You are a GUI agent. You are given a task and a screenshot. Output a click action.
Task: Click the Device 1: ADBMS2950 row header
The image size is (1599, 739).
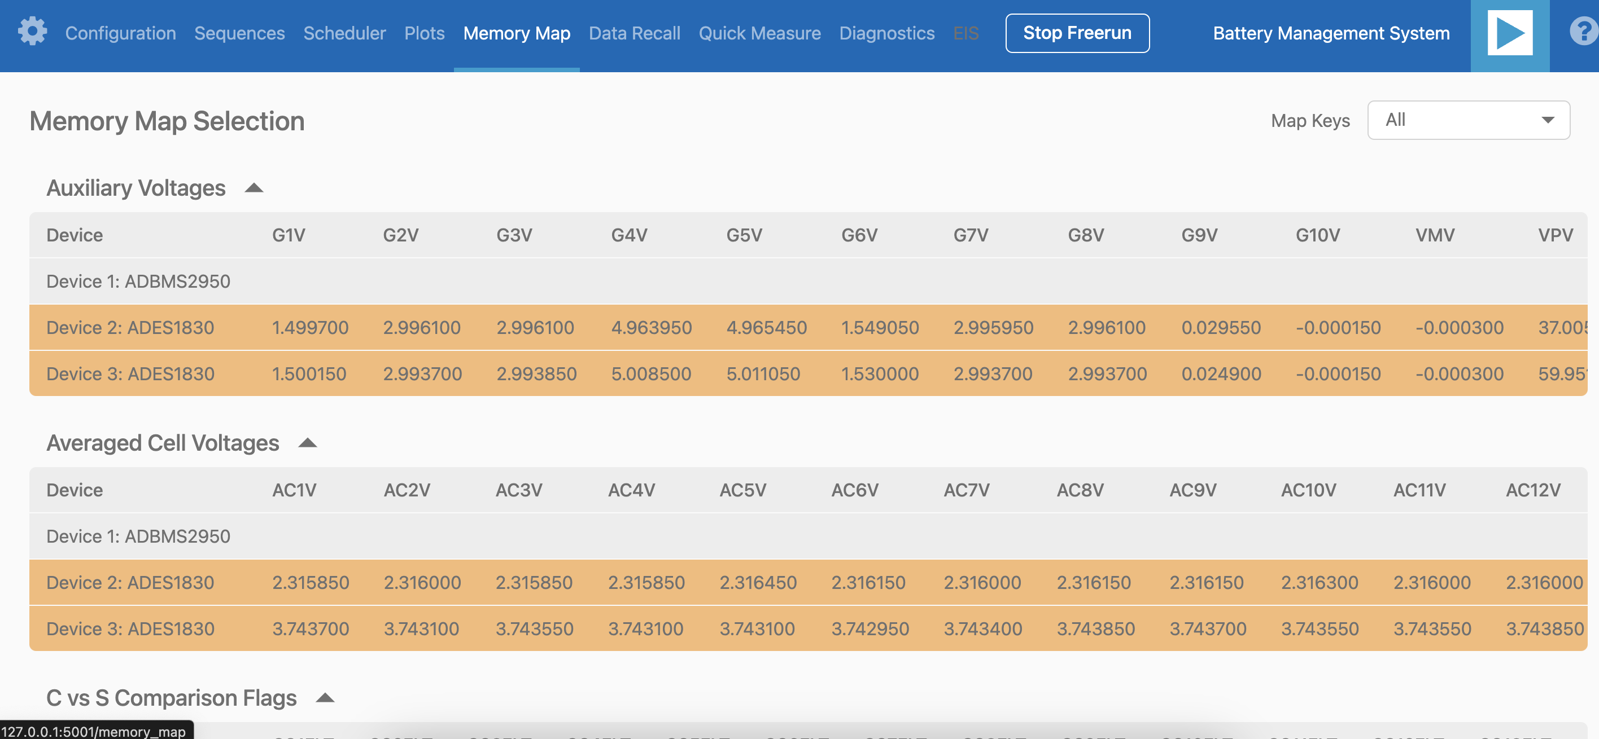coord(138,281)
